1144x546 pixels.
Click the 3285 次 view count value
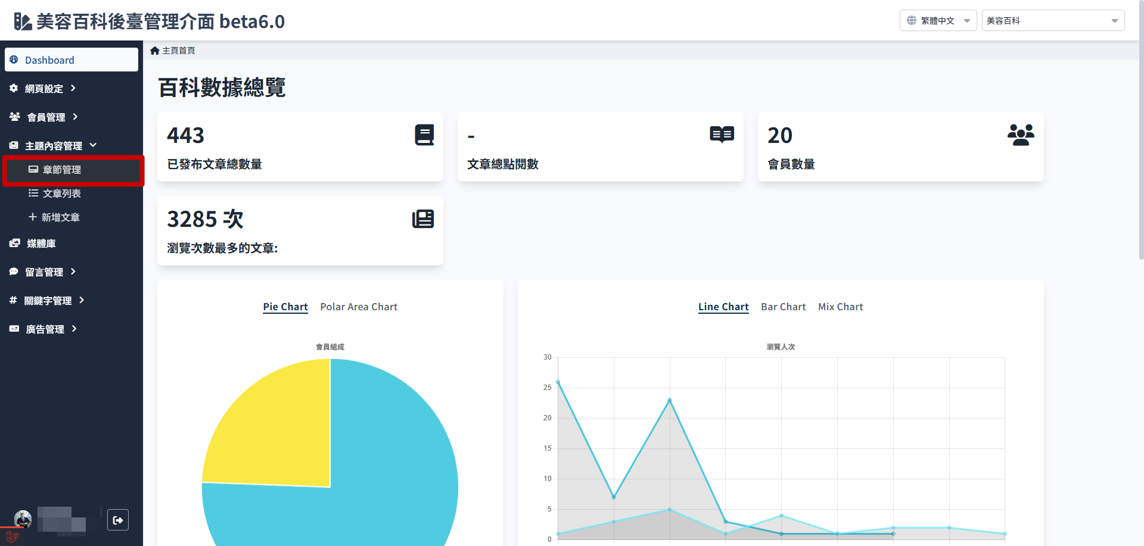(205, 219)
